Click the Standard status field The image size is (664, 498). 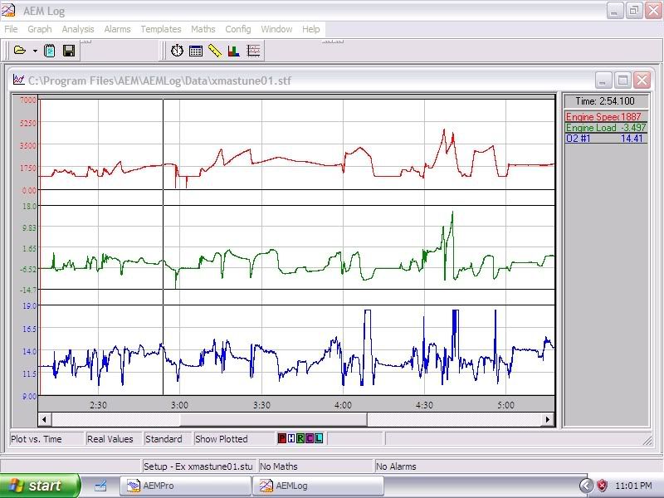(168, 439)
